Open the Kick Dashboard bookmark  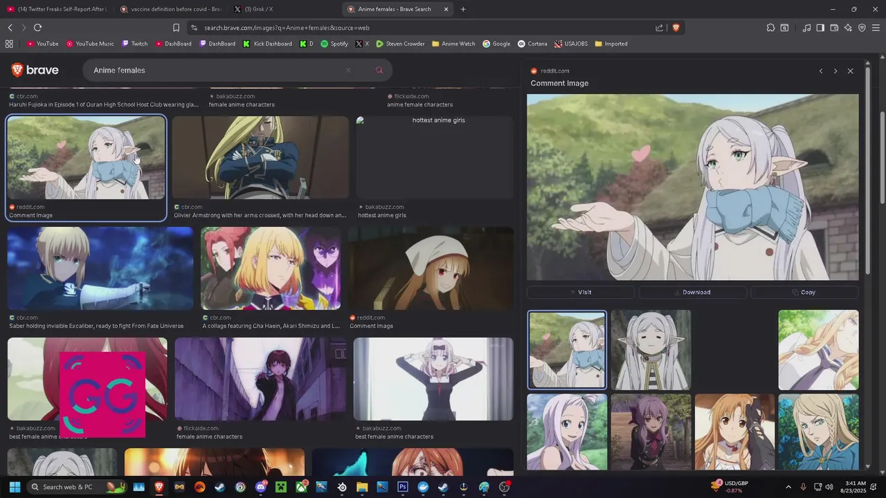(x=267, y=44)
